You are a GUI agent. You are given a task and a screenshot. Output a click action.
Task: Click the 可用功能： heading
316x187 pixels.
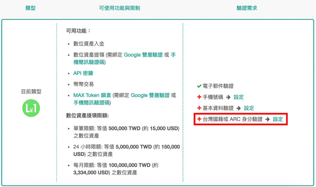[78, 31]
